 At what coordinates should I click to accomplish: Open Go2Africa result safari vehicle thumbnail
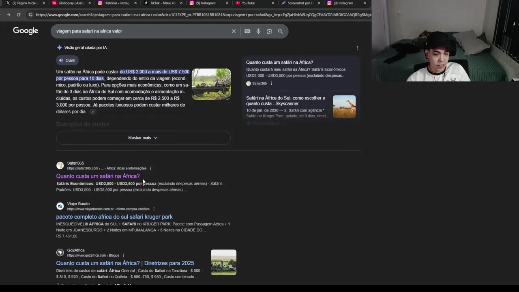point(223,262)
